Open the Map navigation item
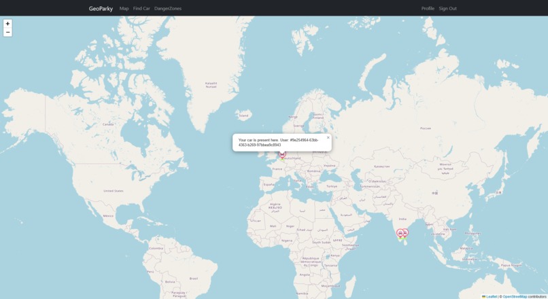The image size is (548, 299). tap(124, 8)
